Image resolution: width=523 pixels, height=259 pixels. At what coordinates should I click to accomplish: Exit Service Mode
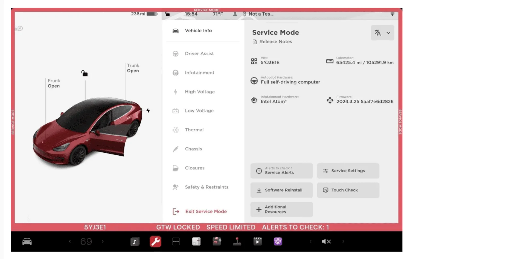(x=200, y=211)
